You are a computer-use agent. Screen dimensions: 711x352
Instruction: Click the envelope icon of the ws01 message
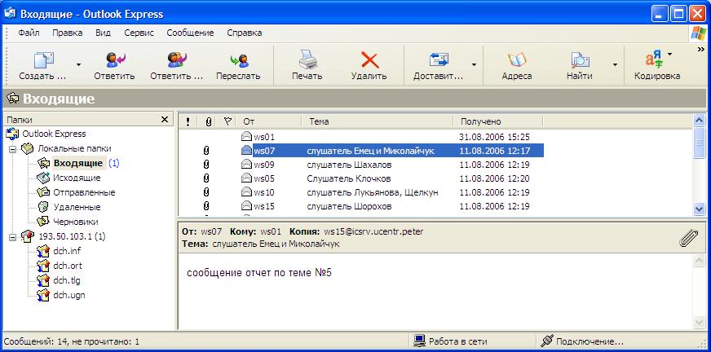246,137
